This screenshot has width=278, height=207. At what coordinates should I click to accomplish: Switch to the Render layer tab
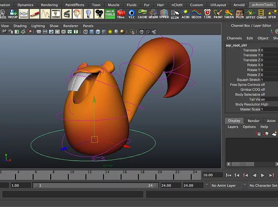[253, 121]
